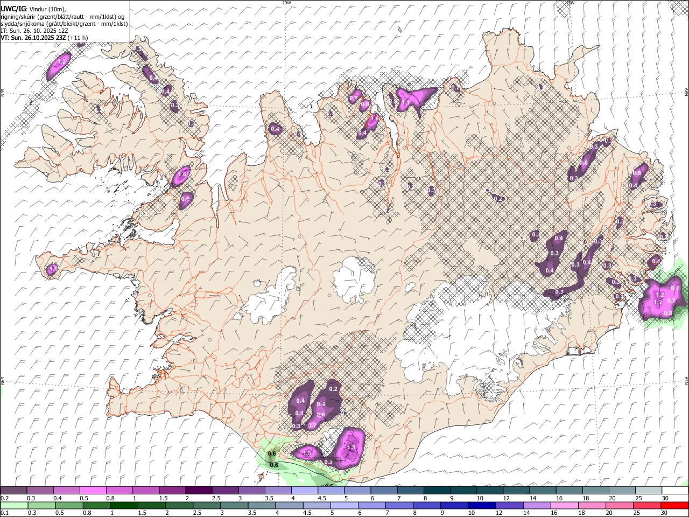Image resolution: width=689 pixels, height=517 pixels.
Task: Pick the deep blue swatch labeled 10 in lower legend
Action: click(x=482, y=505)
